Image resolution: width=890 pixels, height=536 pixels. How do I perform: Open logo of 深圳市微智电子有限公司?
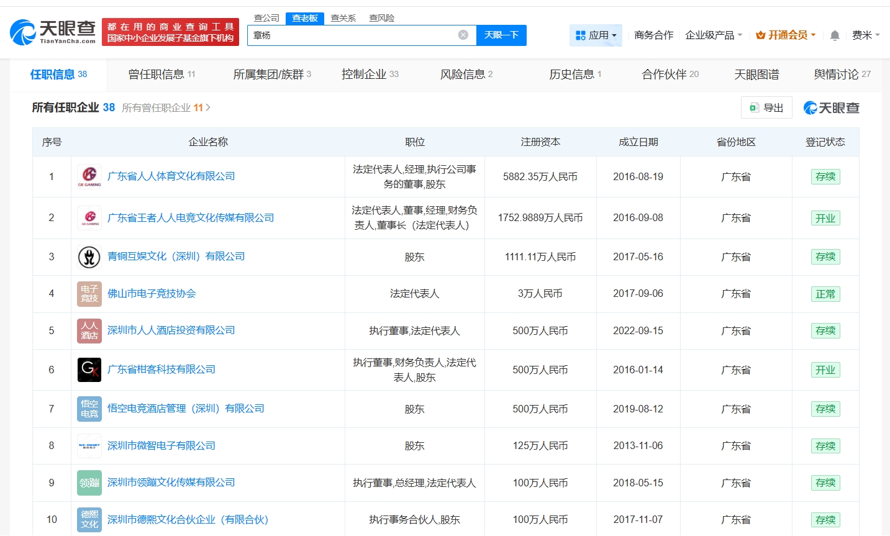(x=89, y=446)
